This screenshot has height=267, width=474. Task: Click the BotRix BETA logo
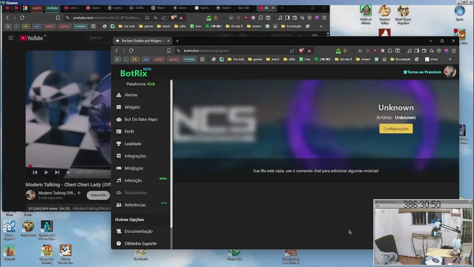click(x=136, y=73)
